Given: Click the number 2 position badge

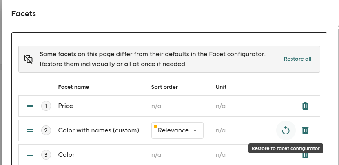Looking at the screenshot, I should 46,130.
